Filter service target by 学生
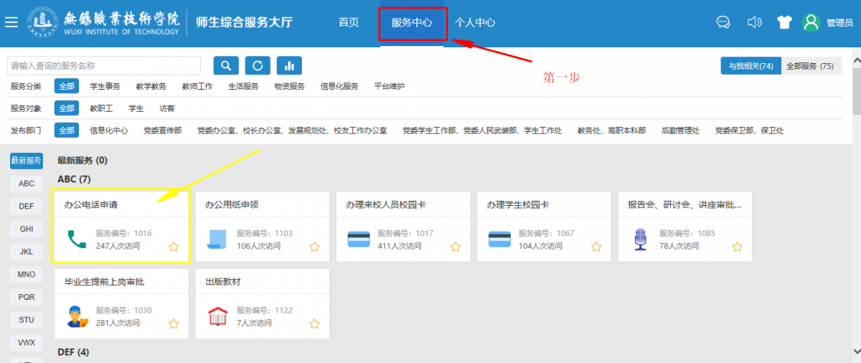861x363 pixels. tap(136, 108)
